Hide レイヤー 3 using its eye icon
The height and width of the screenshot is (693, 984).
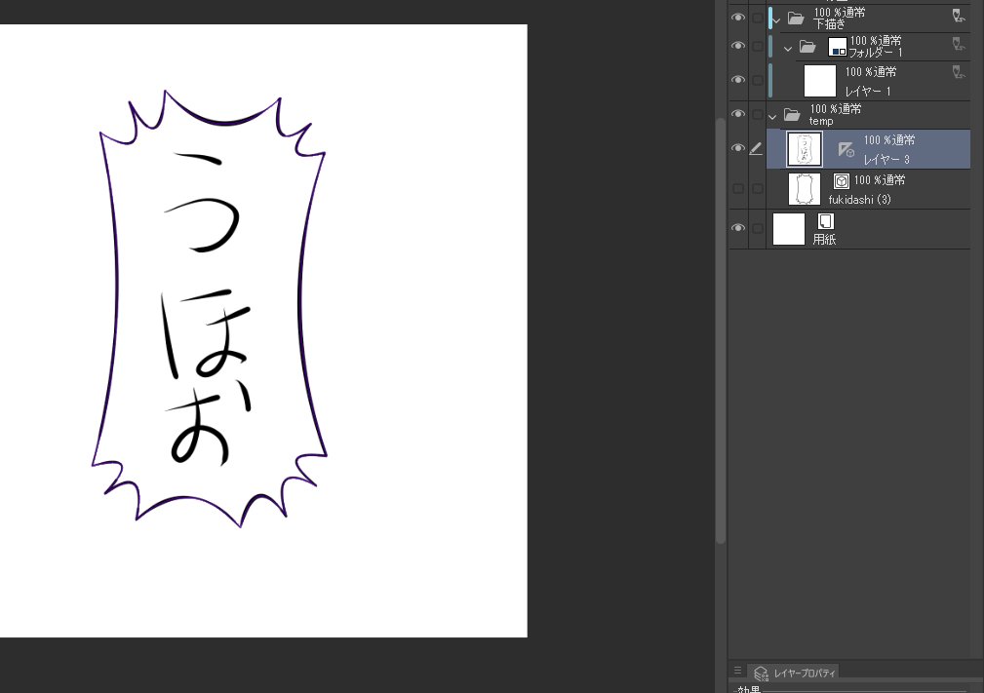click(x=738, y=148)
